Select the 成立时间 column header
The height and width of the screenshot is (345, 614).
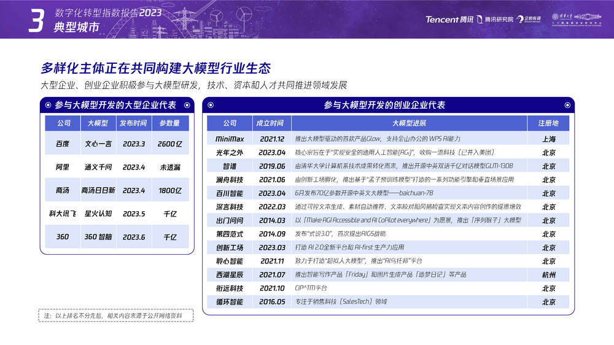pyautogui.click(x=272, y=123)
